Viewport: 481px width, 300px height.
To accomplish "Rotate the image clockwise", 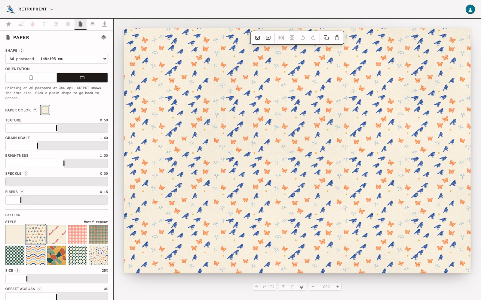I will tap(313, 38).
